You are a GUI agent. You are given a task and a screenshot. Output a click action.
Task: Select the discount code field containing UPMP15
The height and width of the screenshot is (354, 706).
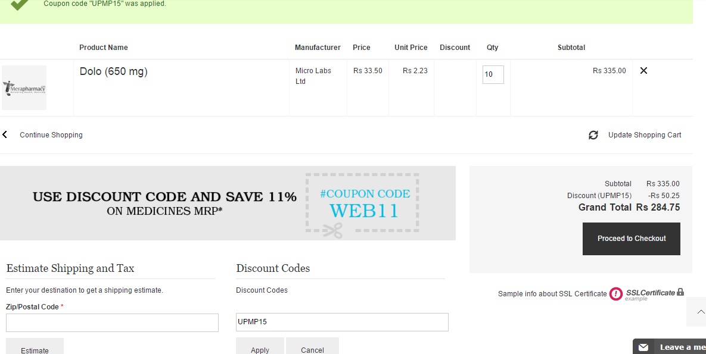[x=342, y=322]
